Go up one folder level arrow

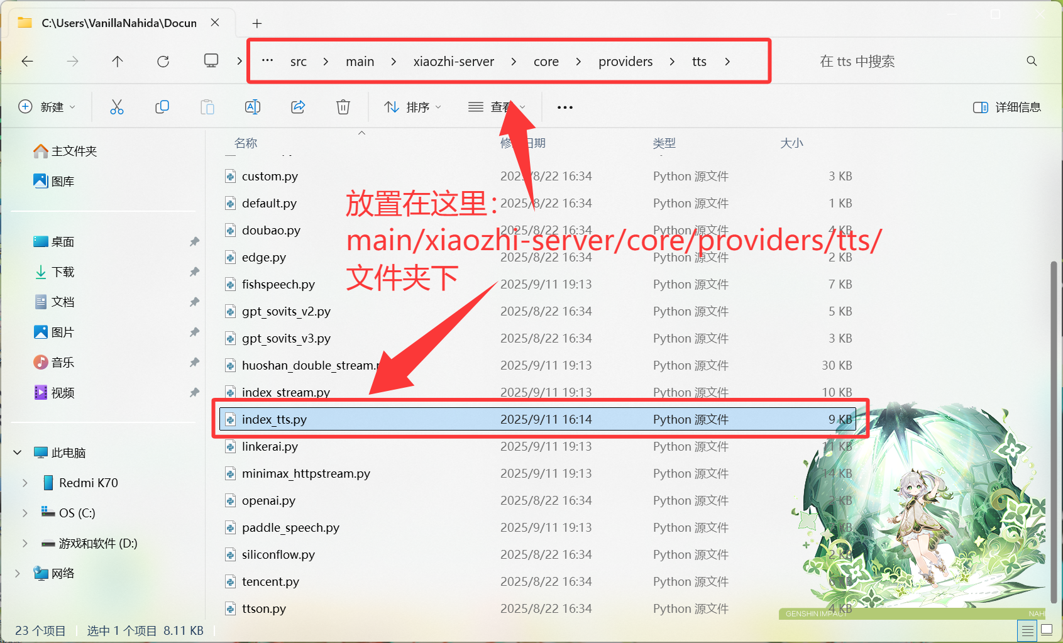118,61
